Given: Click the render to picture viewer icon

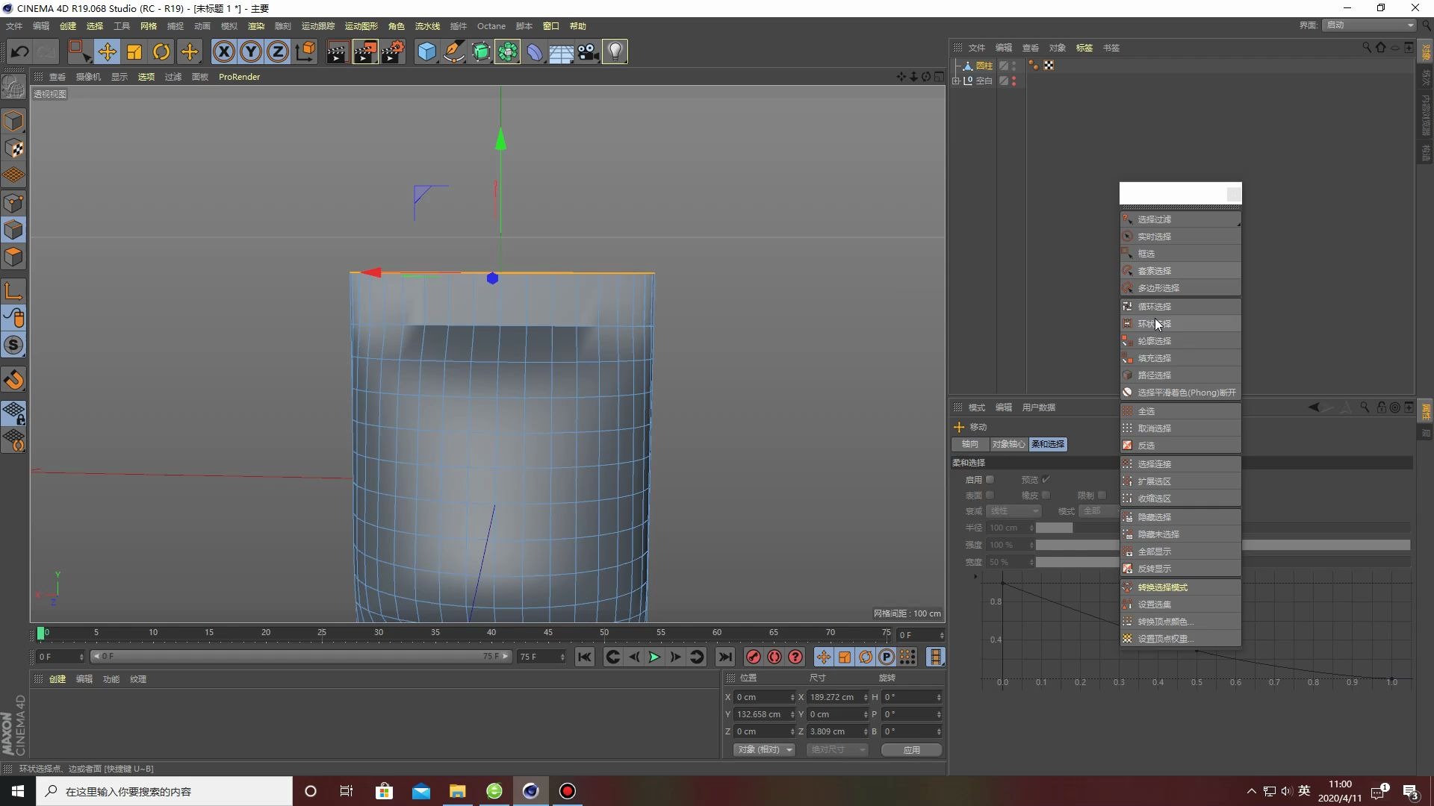Looking at the screenshot, I should 365,51.
